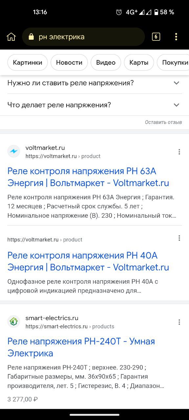Click the "Оставить отзыв" feedback link
This screenshot has height=420, width=189.
(163, 122)
